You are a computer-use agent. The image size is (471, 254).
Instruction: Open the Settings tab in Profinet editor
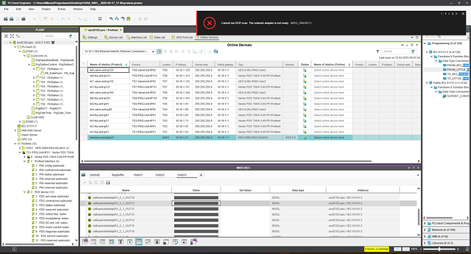click(x=90, y=37)
